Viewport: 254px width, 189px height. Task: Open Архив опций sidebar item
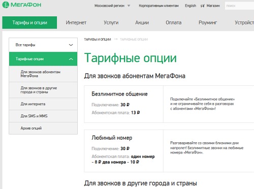[x=43, y=128]
